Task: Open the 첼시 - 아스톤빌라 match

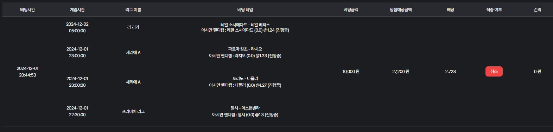Action: (x=245, y=108)
